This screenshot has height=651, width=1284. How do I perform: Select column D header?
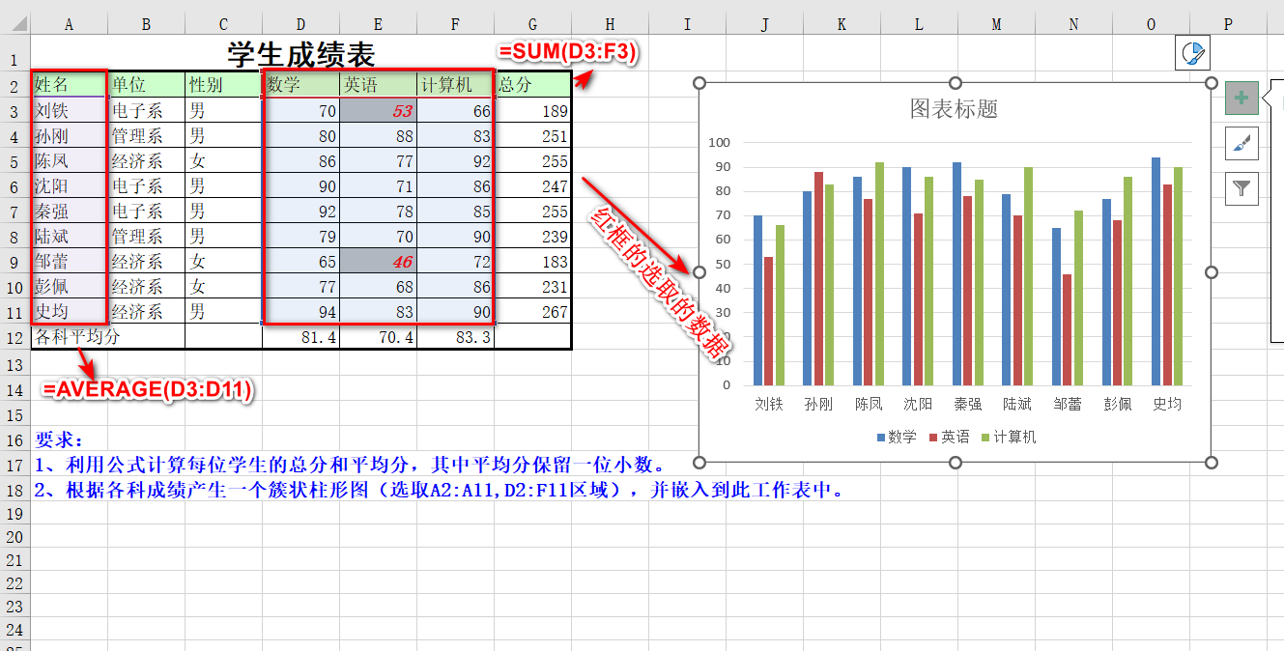point(300,24)
